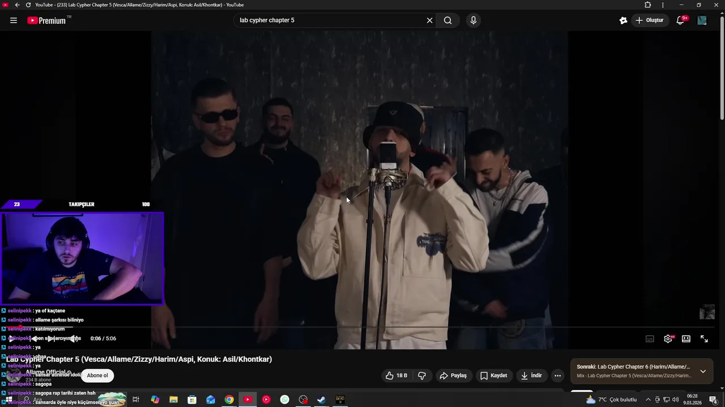Show hidden system tray icons chevron

coord(648,400)
